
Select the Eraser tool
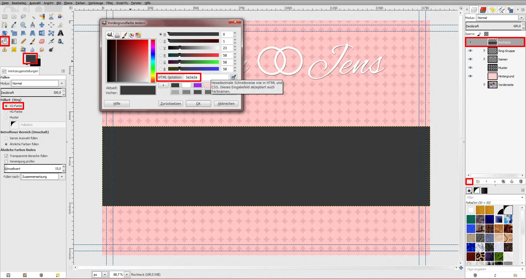42,41
